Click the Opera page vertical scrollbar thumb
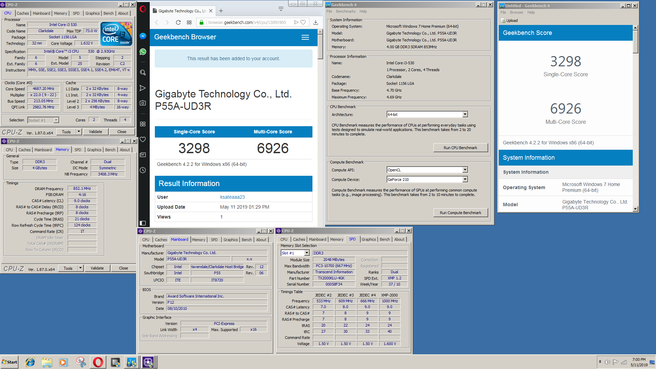656x369 pixels. click(320, 47)
